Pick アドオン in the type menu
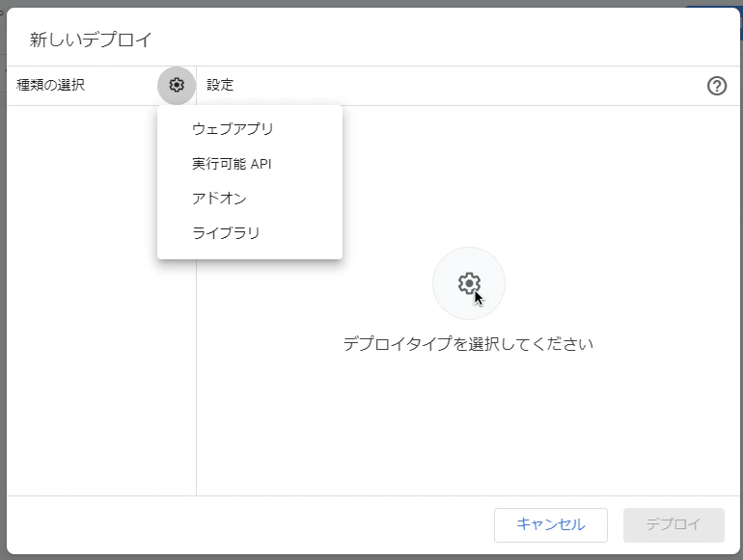743x560 pixels. 250,199
